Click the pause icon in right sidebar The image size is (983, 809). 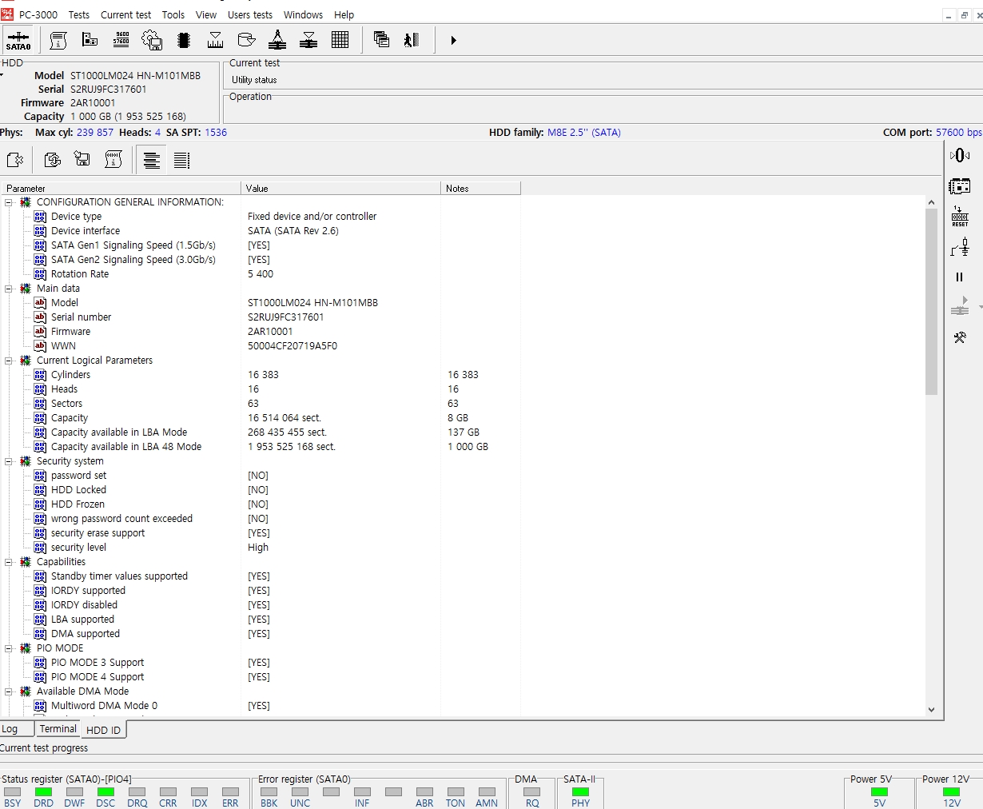pos(959,277)
